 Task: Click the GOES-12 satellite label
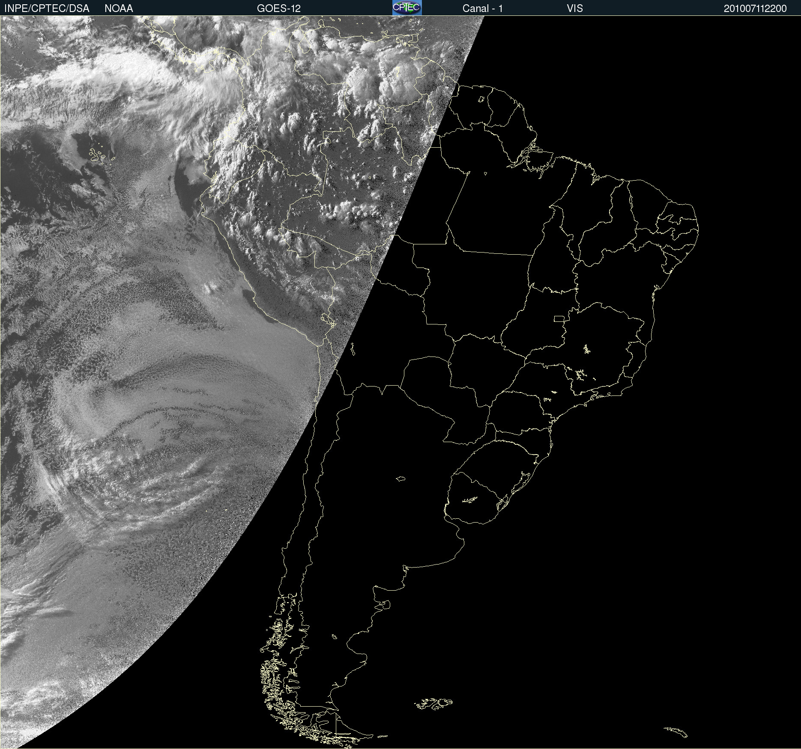[279, 9]
